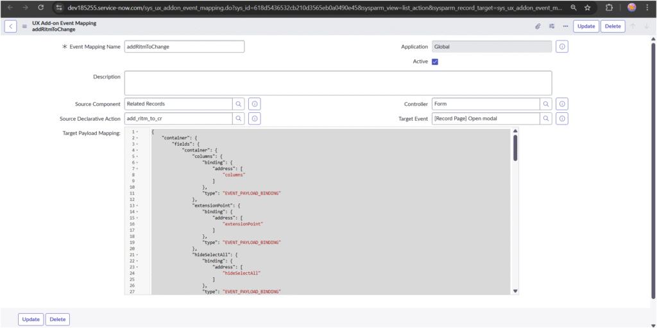Click the paperclip manage attachments icon
The width and height of the screenshot is (657, 328).
point(538,26)
